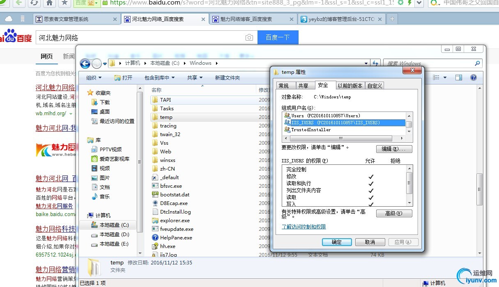Expand the arrow after Windows in the address path
499x287 pixels.
[x=217, y=63]
